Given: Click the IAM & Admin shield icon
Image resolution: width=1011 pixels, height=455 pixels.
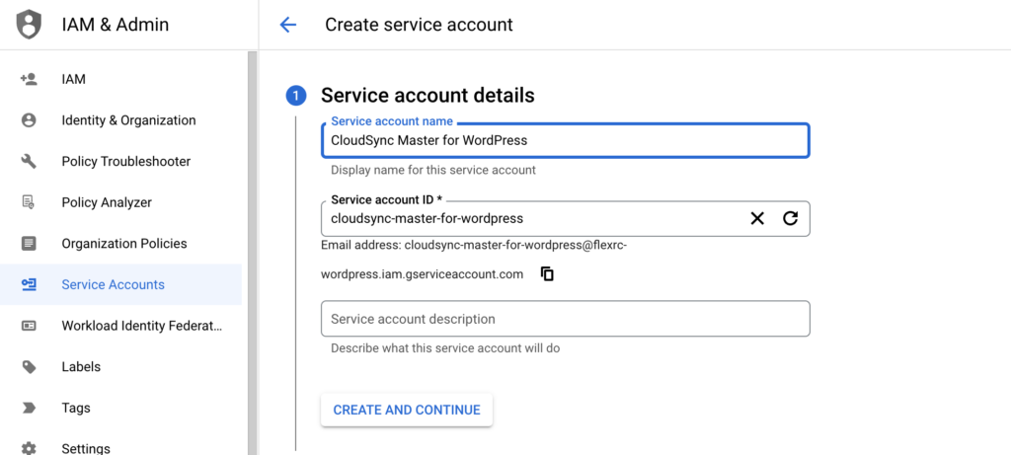Looking at the screenshot, I should click(30, 25).
